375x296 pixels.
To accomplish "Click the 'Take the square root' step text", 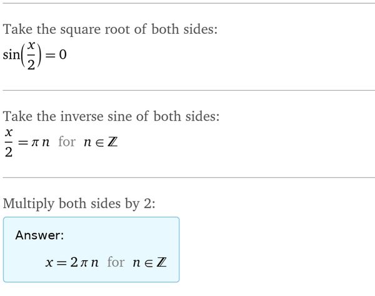I will coord(111,29).
